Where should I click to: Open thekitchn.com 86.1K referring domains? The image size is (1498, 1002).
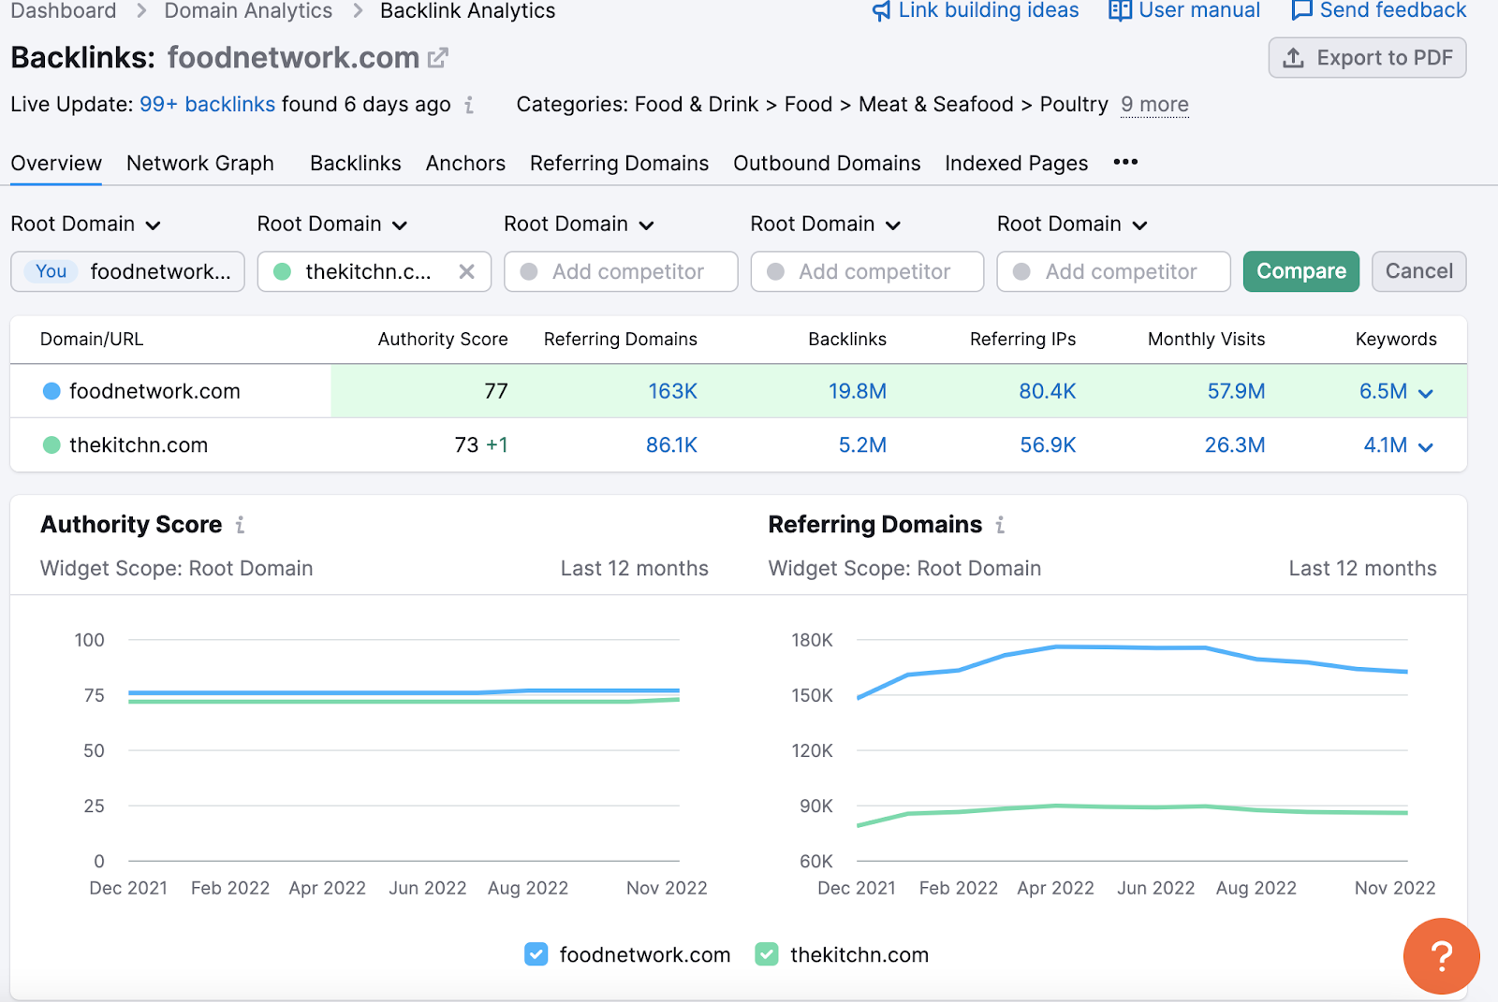click(671, 445)
